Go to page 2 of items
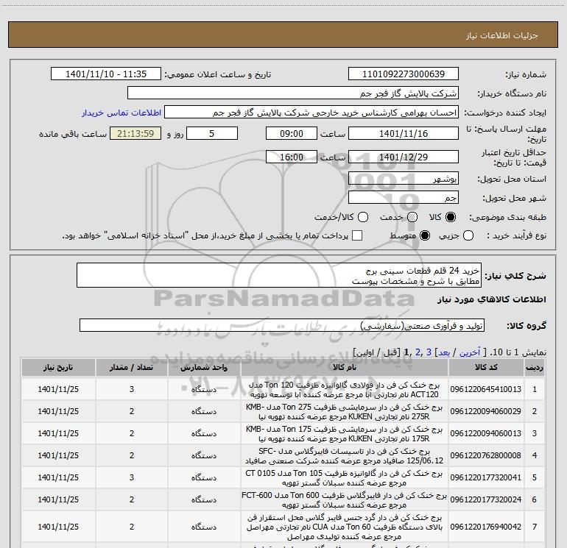 pos(418,352)
